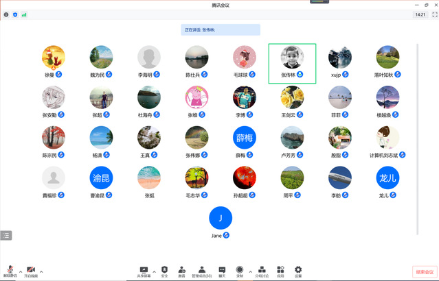Image resolution: width=439 pixels, height=281 pixels.
Task: Click the Invite participants icon
Action: coord(182,271)
